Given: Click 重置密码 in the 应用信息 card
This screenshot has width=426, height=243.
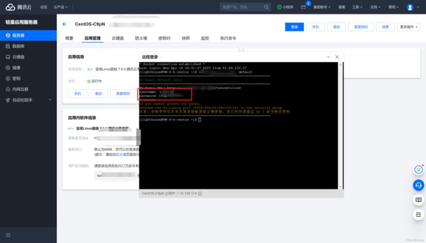Looking at the screenshot, I should pyautogui.click(x=123, y=94).
